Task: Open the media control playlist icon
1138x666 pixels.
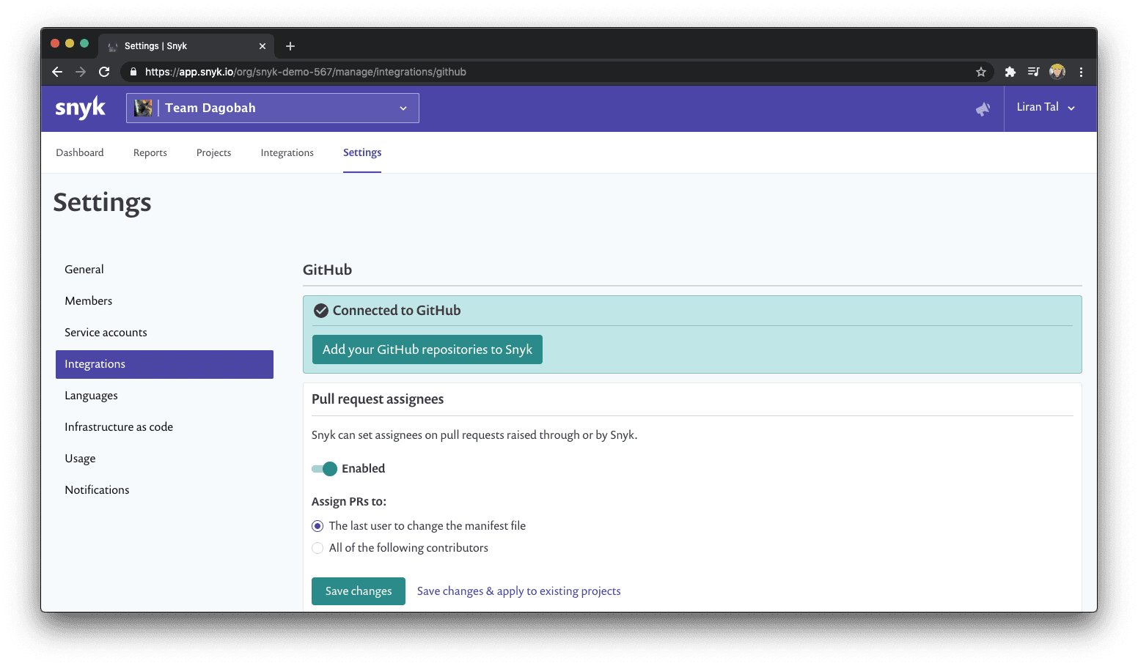Action: (1033, 72)
